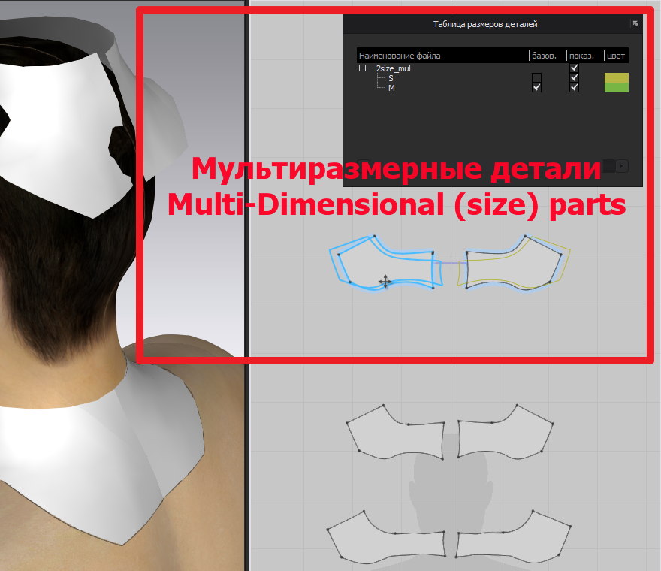Image resolution: width=661 pixels, height=571 pixels.
Task: Click the 'цвет' column header
Action: [616, 56]
